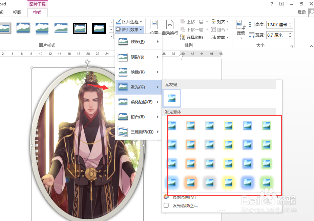Open the Wrap Text (自动换行) dropdown
314x221 pixels.
coord(170,29)
